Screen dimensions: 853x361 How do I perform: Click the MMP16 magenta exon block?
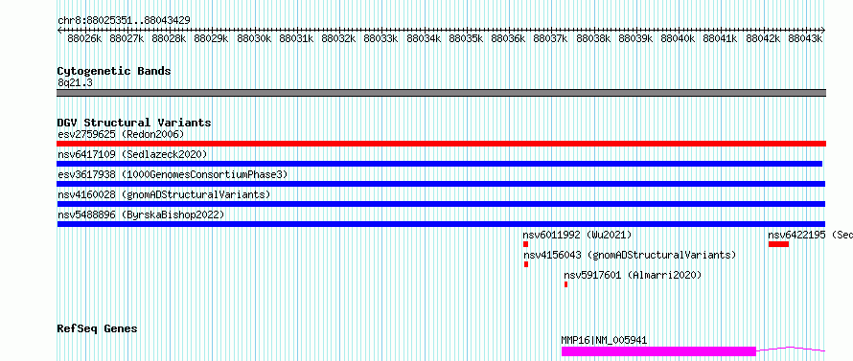pos(658,351)
